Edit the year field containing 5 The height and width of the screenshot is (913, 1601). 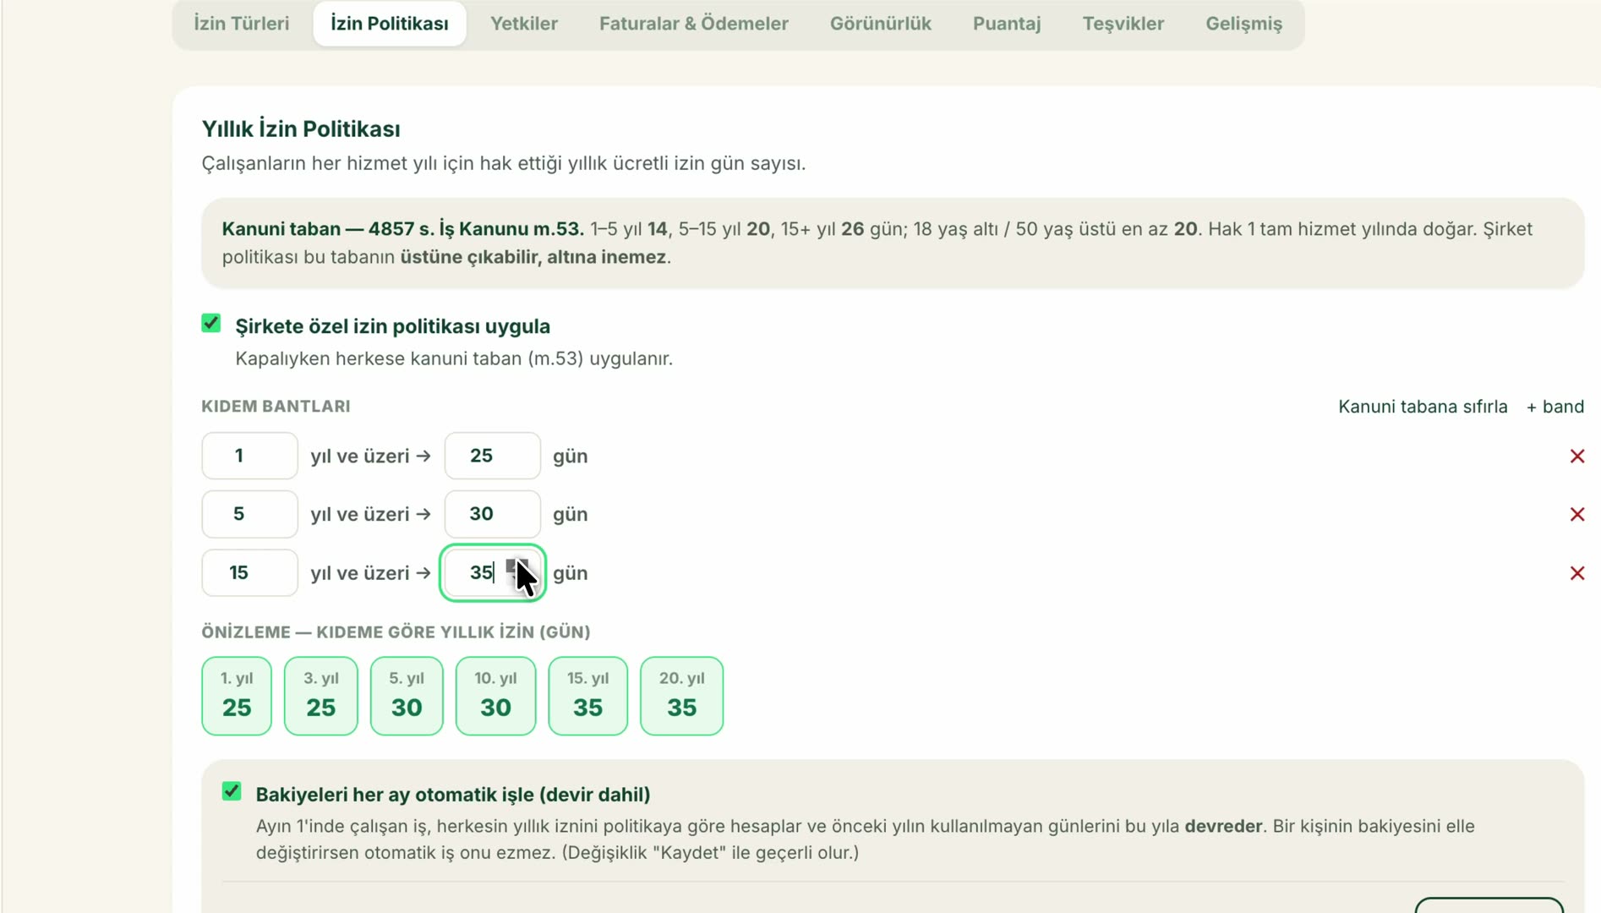coord(250,515)
